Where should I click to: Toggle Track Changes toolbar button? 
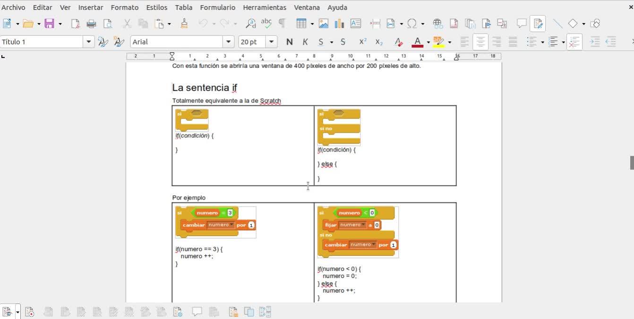(x=538, y=24)
